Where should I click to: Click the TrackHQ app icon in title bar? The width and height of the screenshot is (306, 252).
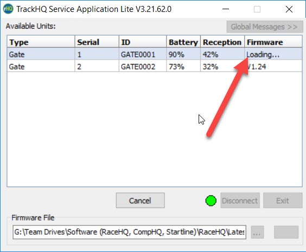(x=8, y=9)
